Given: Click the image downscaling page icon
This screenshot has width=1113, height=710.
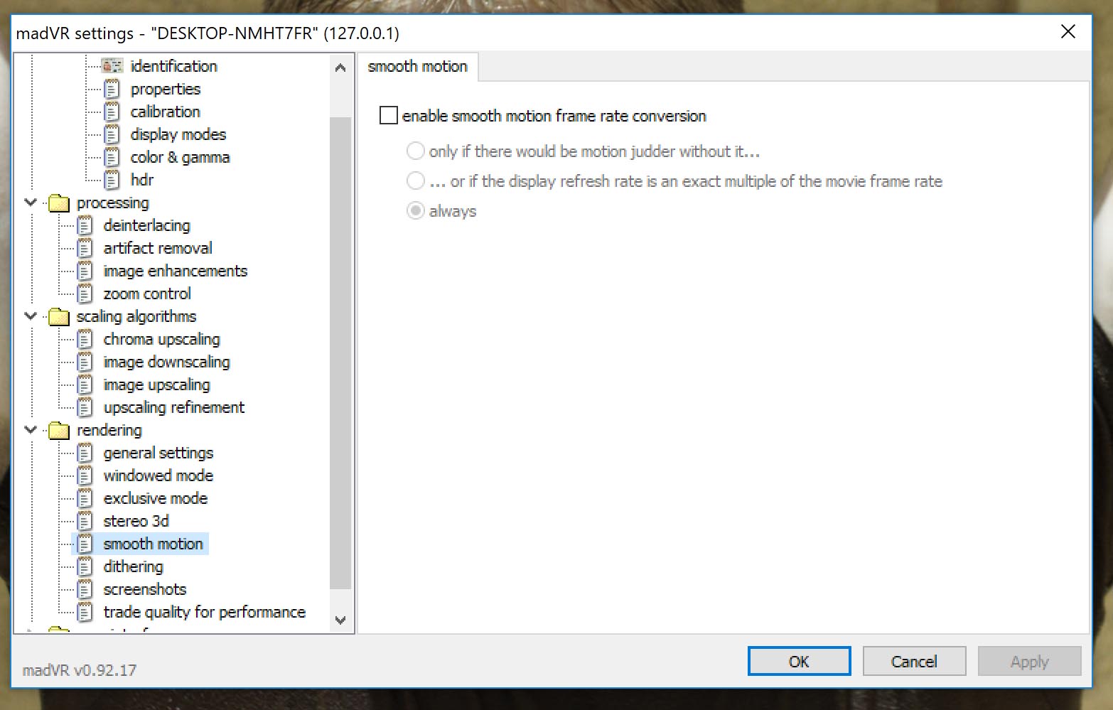Looking at the screenshot, I should click(x=85, y=362).
